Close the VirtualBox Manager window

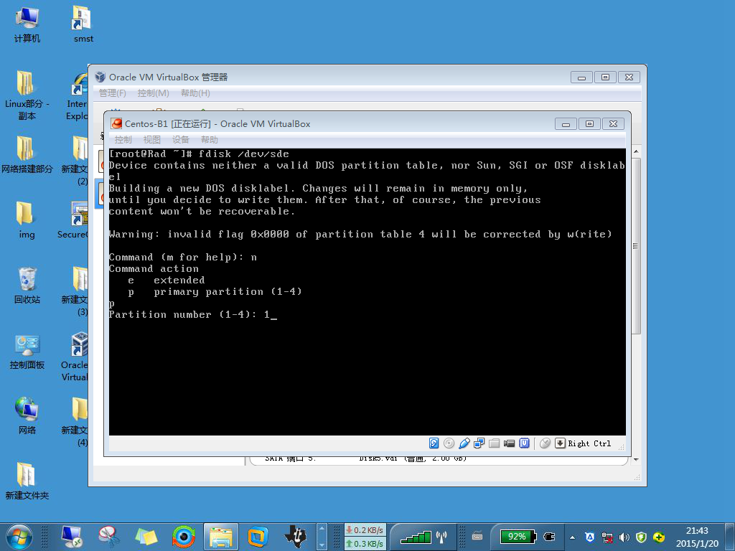pyautogui.click(x=629, y=77)
